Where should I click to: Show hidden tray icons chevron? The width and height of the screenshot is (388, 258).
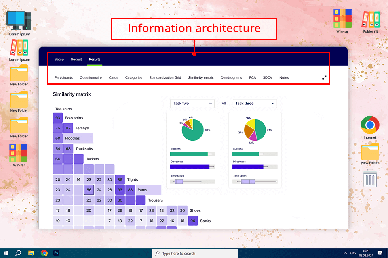pyautogui.click(x=345, y=253)
